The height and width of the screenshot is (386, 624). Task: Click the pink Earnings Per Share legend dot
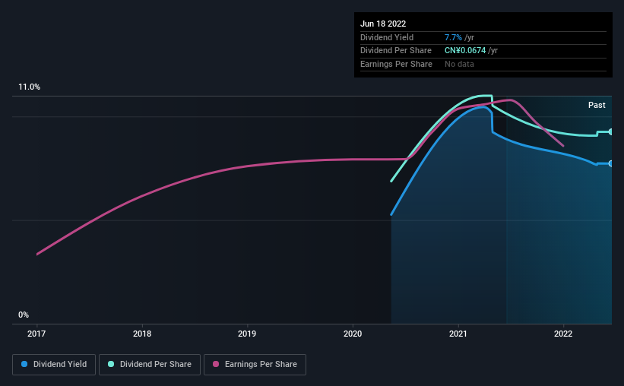[x=216, y=364]
